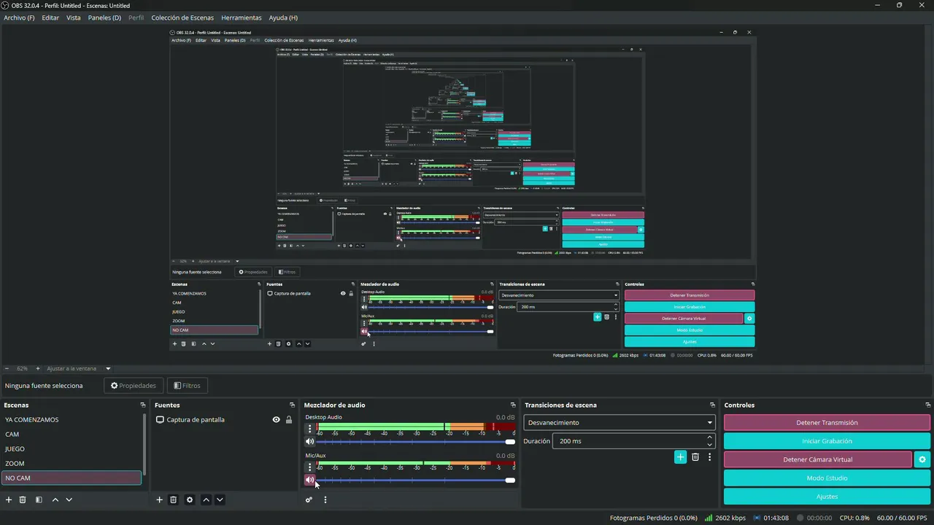This screenshot has height=525, width=934.
Task: Remove the current scene transition
Action: pyautogui.click(x=695, y=457)
